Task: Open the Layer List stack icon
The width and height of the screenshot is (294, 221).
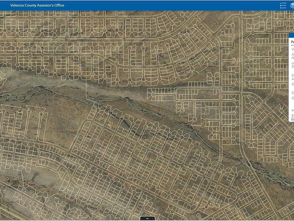Action: [x=292, y=6]
